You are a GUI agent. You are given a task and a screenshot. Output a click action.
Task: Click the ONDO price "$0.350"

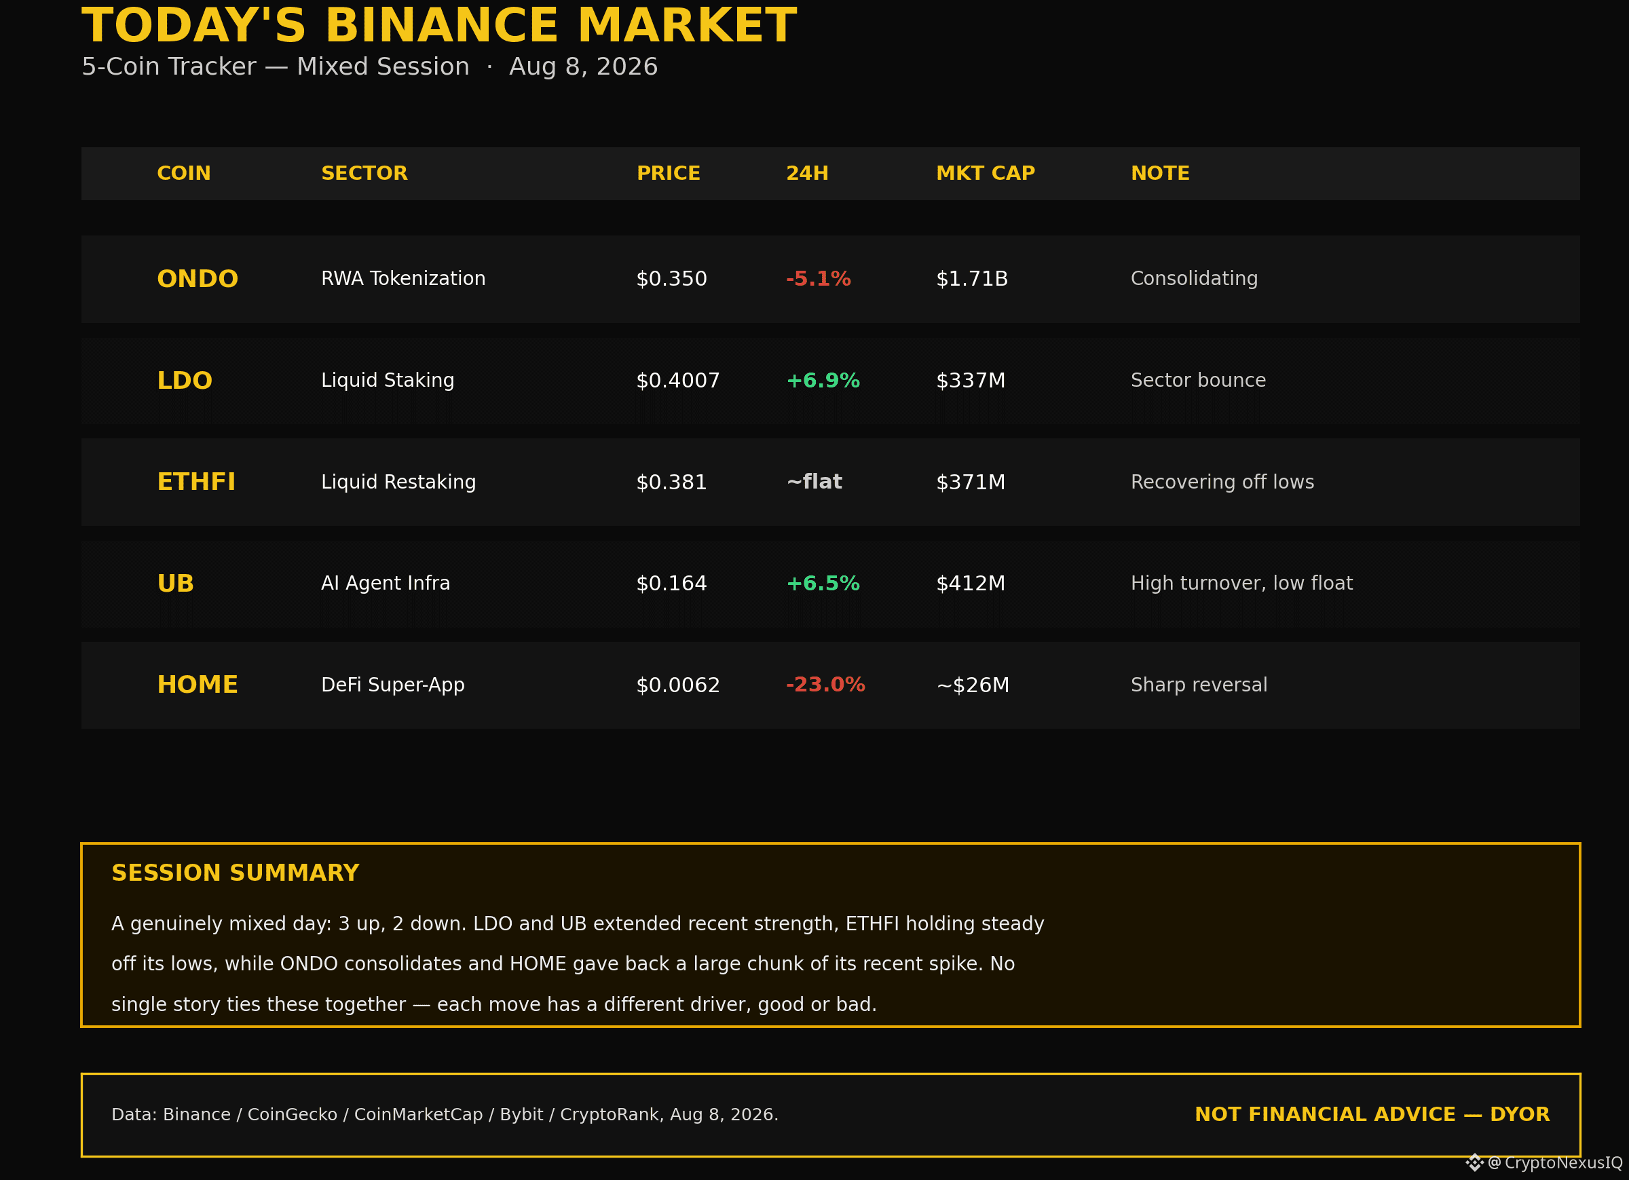(x=671, y=279)
